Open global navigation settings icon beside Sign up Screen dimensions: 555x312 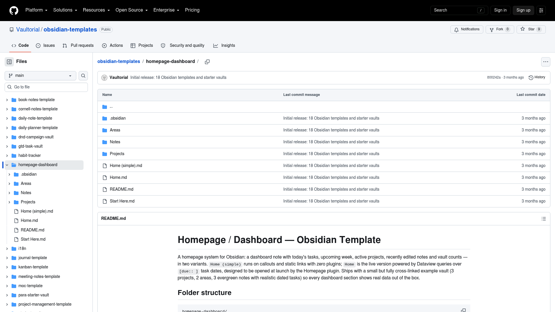coord(541,10)
